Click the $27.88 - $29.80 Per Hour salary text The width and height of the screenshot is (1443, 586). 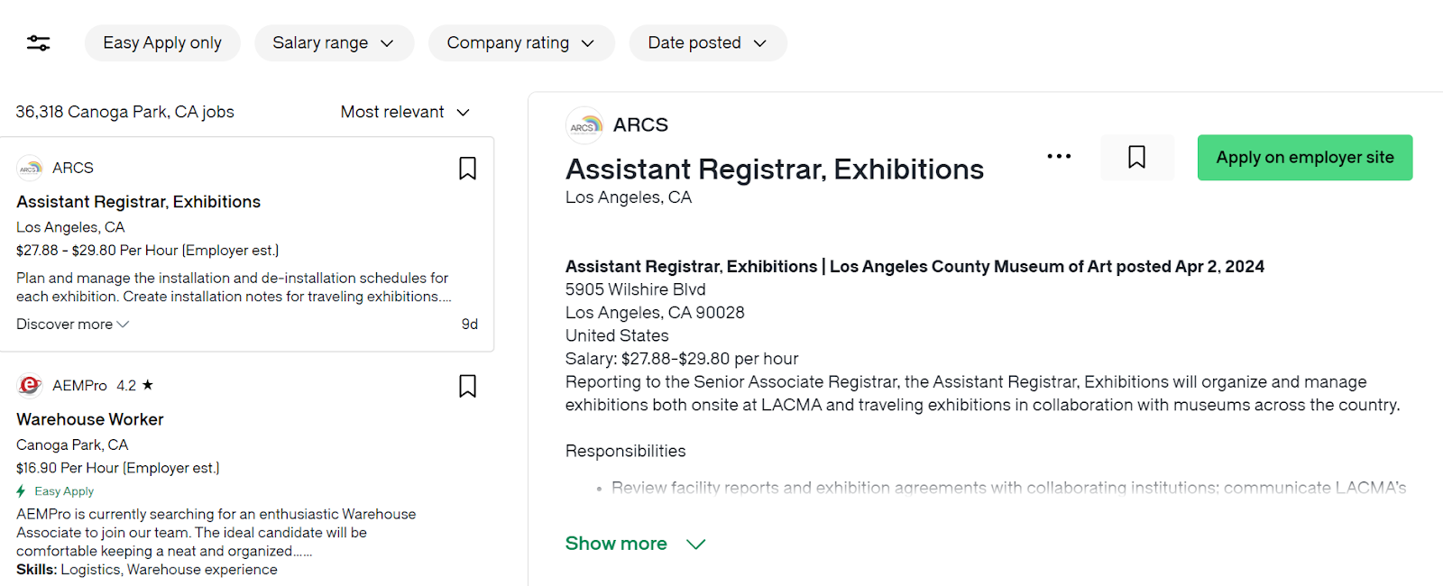click(x=148, y=250)
